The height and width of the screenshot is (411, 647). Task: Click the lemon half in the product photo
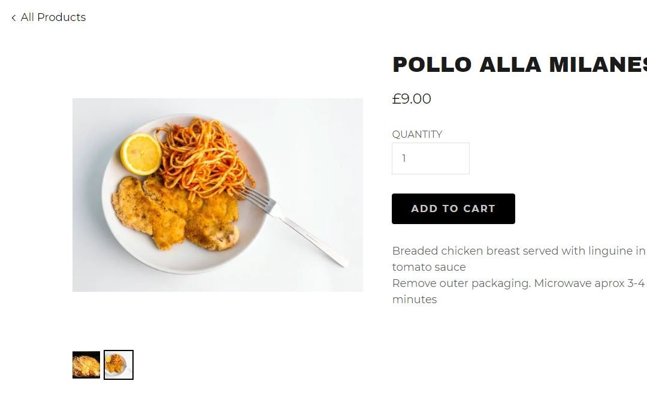(x=141, y=154)
